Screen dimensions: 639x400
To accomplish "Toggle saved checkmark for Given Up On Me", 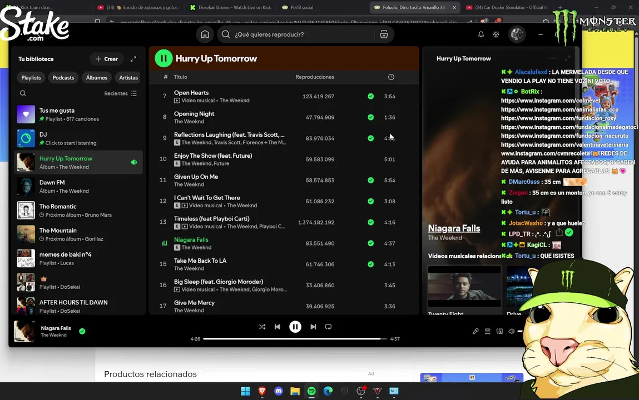I will point(370,180).
